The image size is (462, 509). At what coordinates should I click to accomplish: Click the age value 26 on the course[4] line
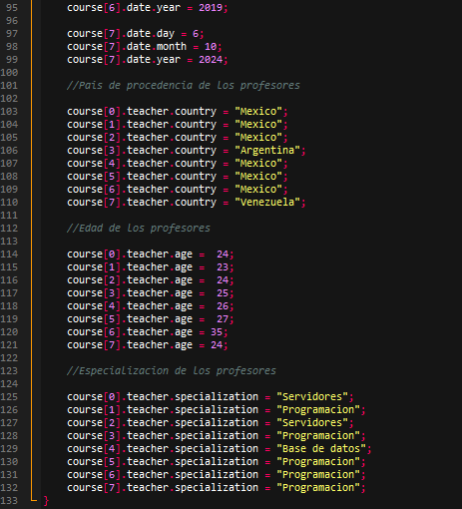pos(223,306)
